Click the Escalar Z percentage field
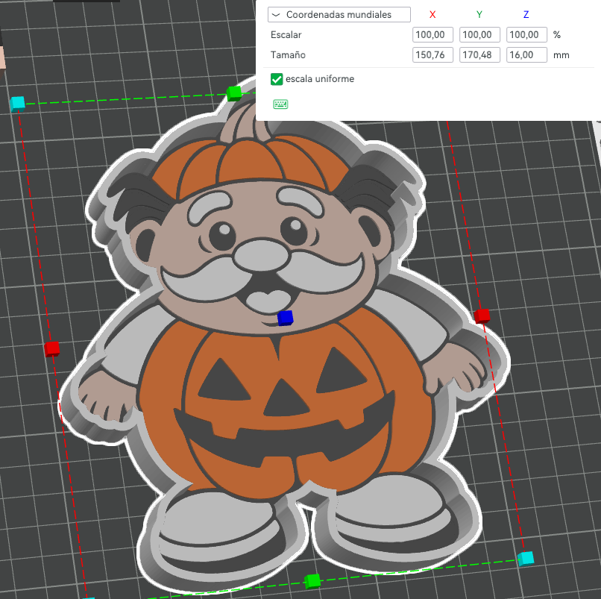The width and height of the screenshot is (601, 599). 526,35
